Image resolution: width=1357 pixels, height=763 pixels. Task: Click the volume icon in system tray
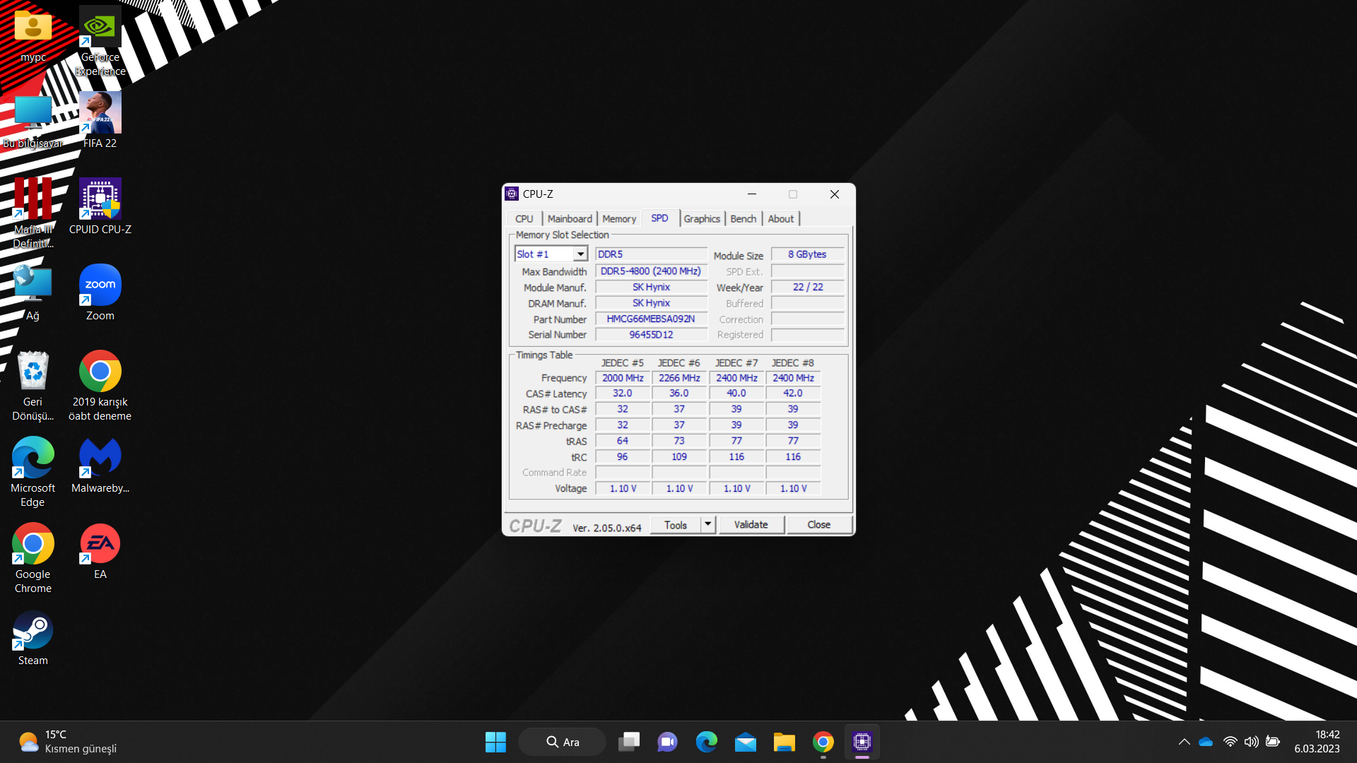(1251, 742)
